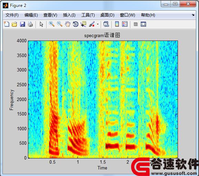Viewport: 199px width, 176px height.
Task: Insert a Legend using toolbar icon
Action: pyautogui.click(x=125, y=24)
